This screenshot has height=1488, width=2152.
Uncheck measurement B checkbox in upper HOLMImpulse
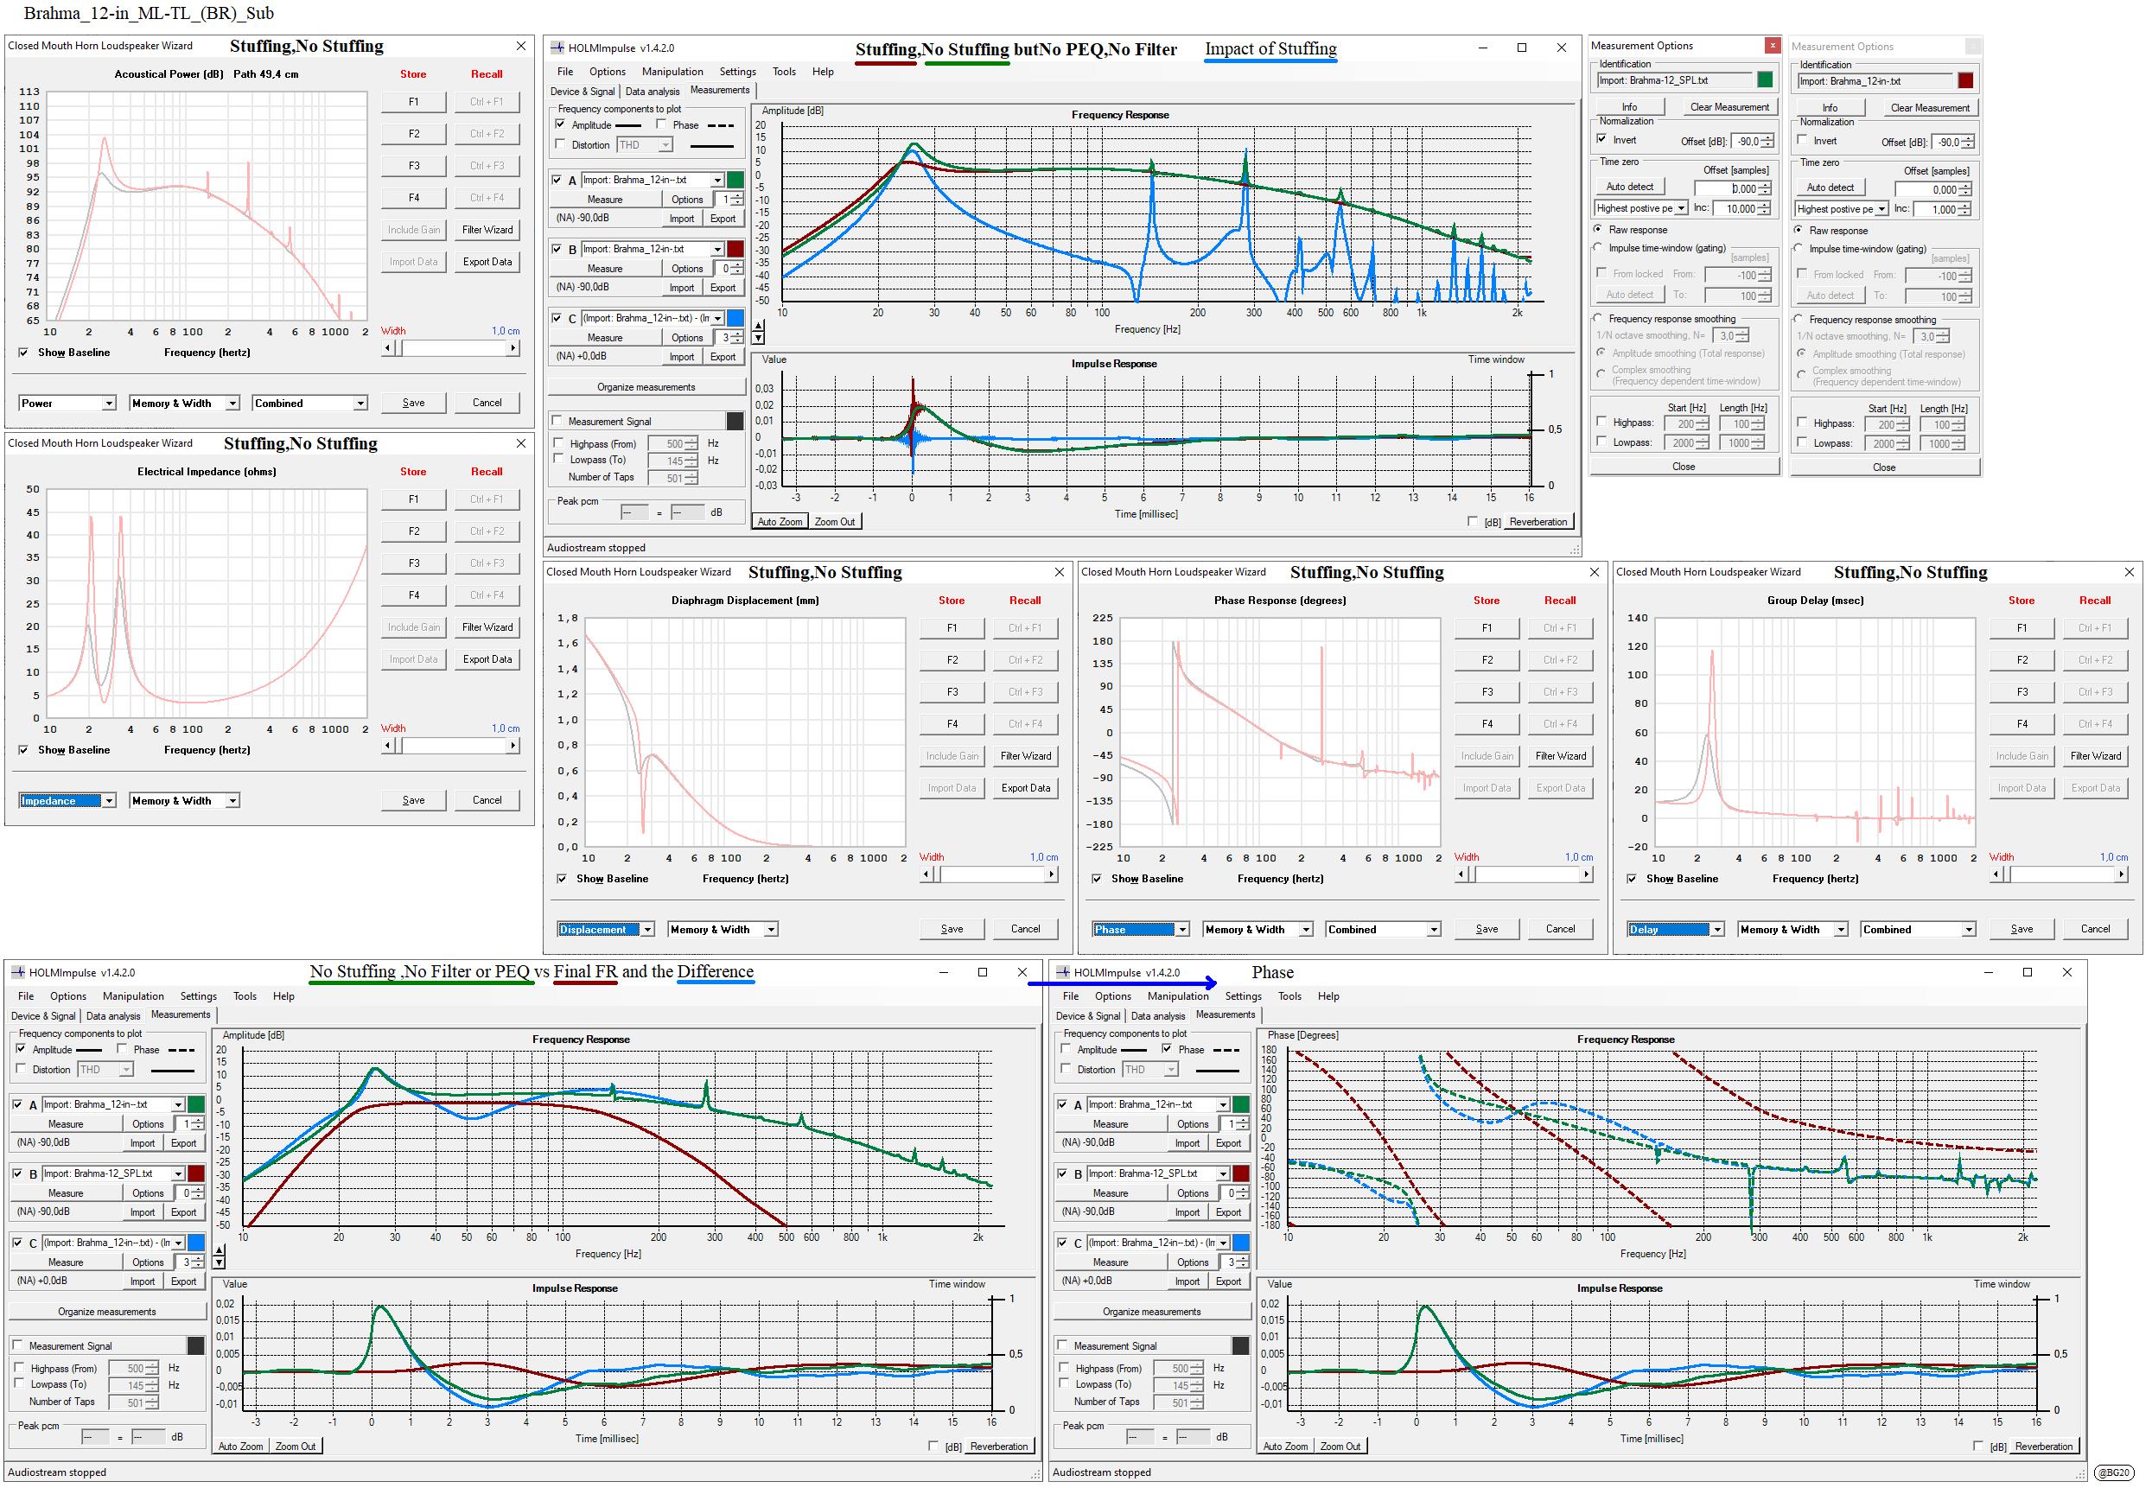tap(557, 250)
